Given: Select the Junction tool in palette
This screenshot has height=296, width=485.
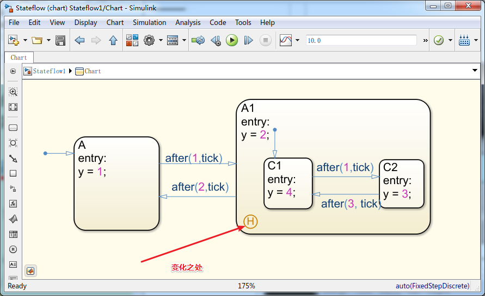Looking at the screenshot, I should (x=13, y=143).
